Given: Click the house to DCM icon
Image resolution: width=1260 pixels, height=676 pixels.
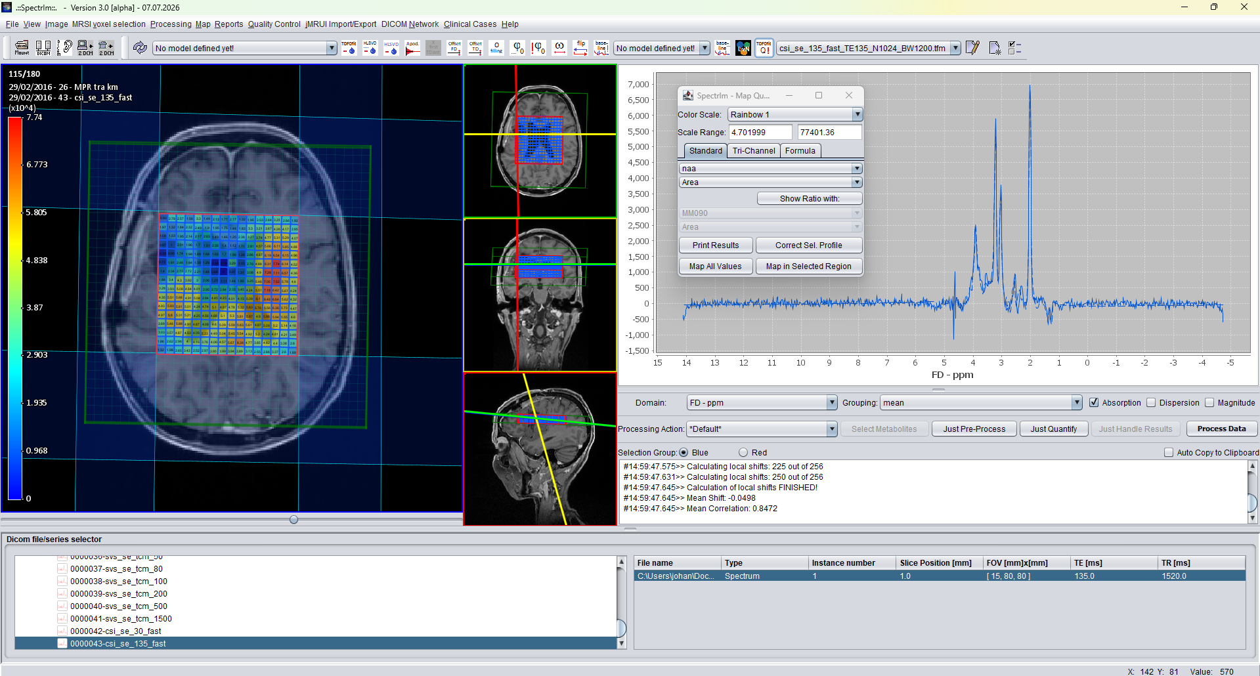Looking at the screenshot, I should pos(106,48).
